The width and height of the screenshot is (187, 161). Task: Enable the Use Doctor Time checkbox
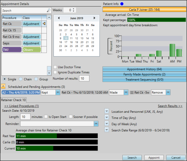click(x=55, y=67)
